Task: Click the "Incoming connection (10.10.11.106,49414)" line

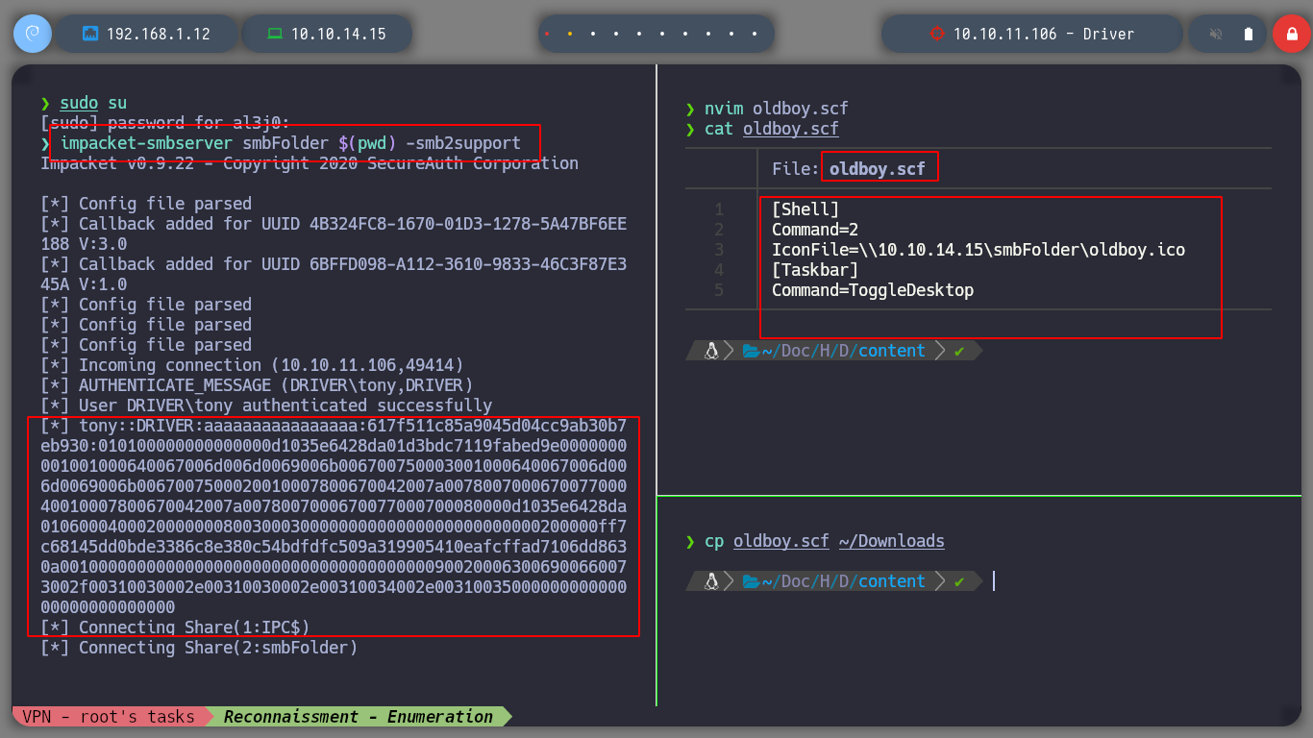Action: click(x=252, y=365)
